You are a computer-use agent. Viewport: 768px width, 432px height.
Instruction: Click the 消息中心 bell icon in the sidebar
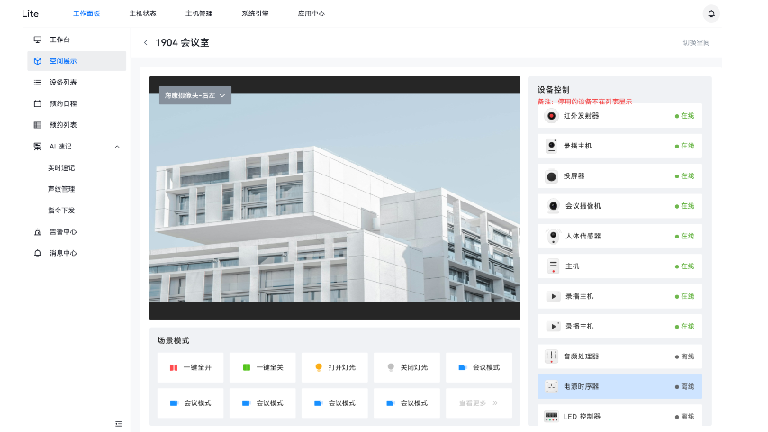pos(38,253)
